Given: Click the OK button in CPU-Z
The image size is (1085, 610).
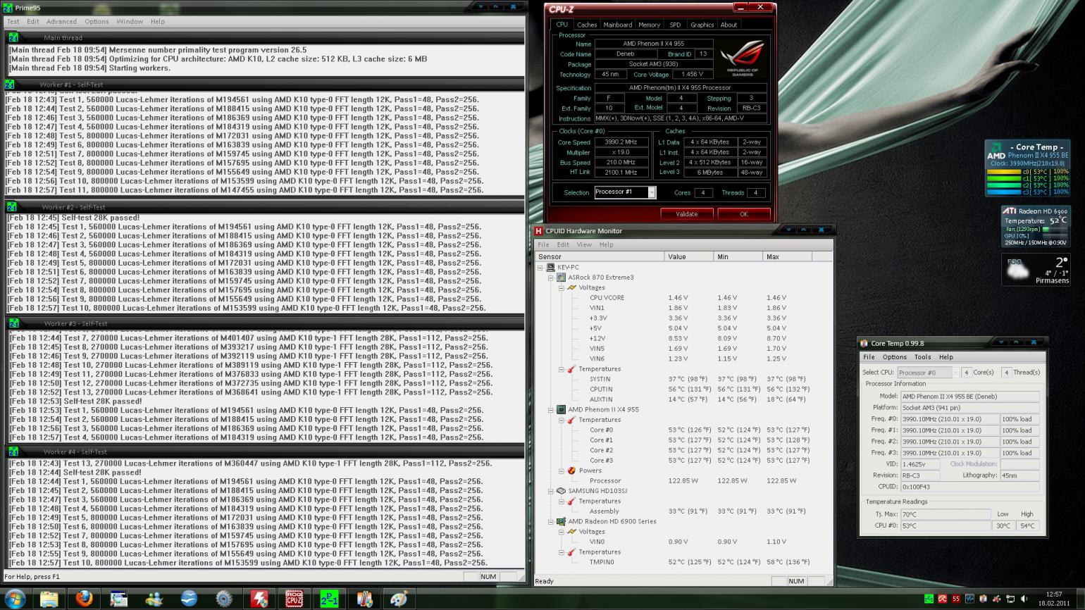Looking at the screenshot, I should pos(743,214).
